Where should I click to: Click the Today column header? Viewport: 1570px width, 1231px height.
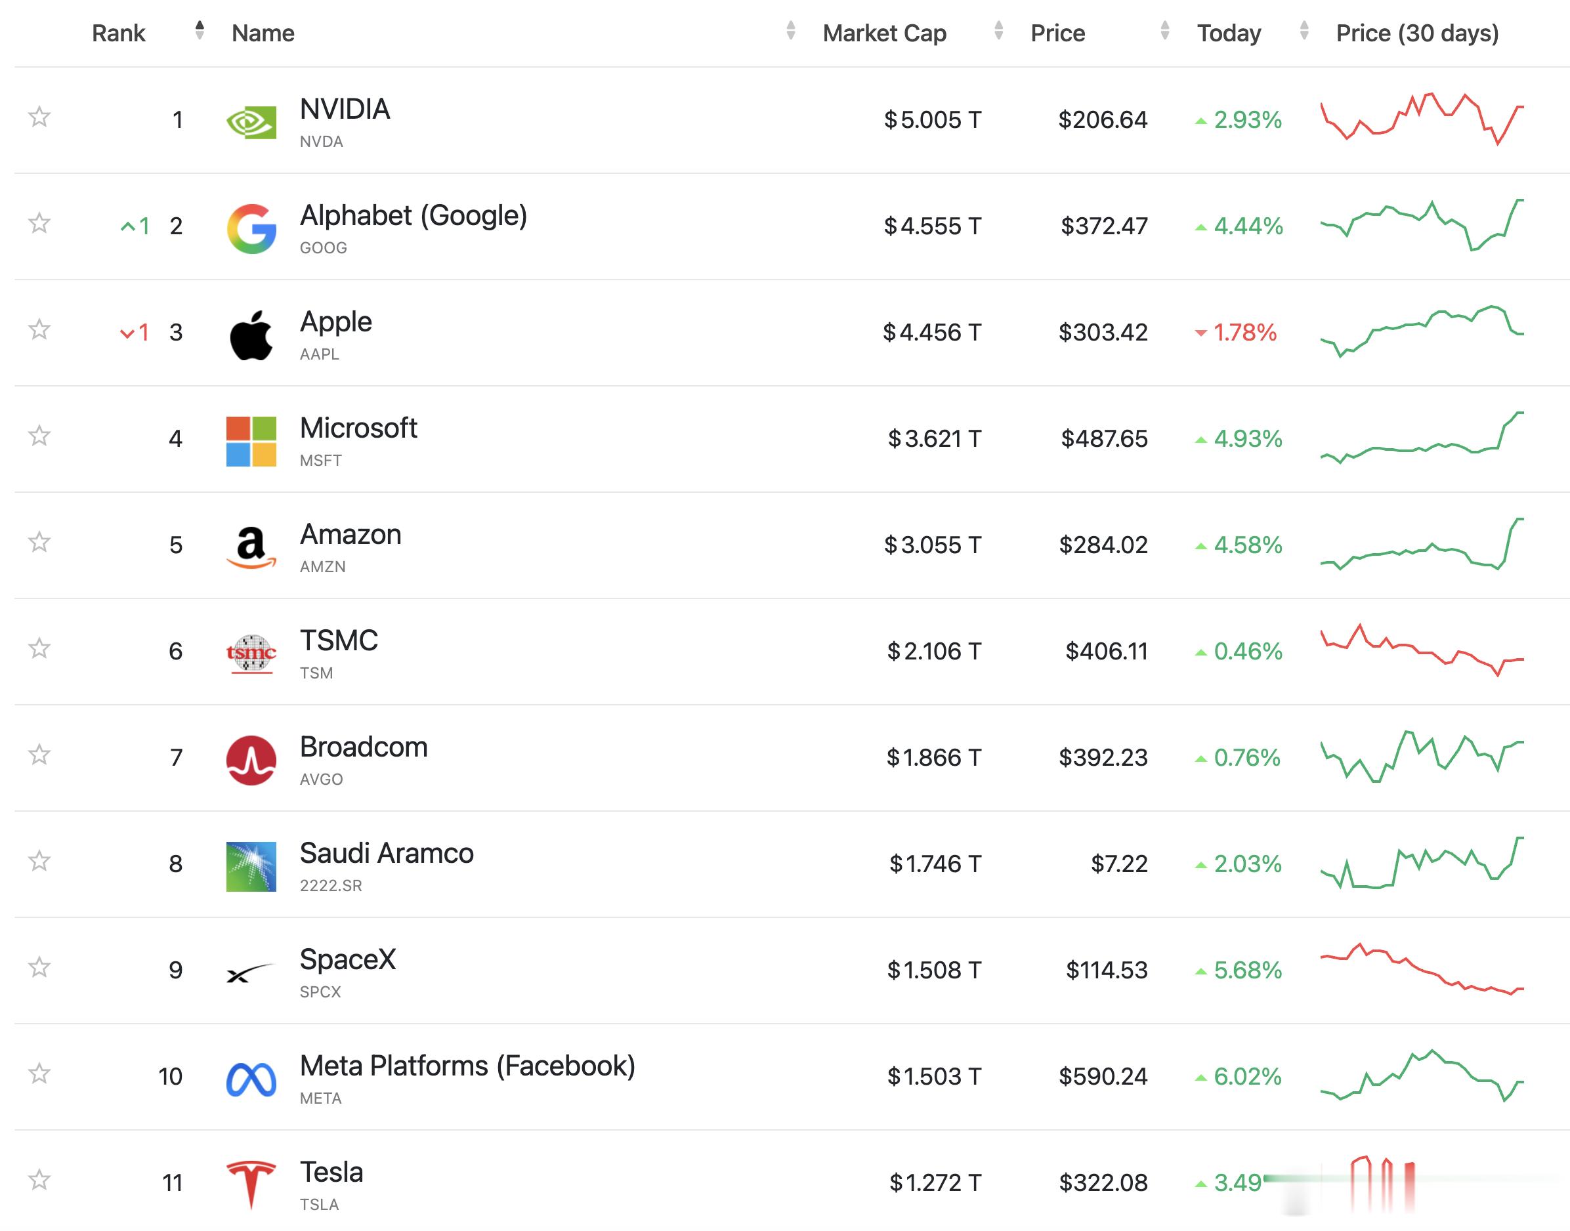click(x=1229, y=33)
